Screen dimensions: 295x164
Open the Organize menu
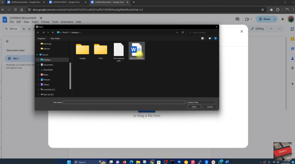(42, 38)
